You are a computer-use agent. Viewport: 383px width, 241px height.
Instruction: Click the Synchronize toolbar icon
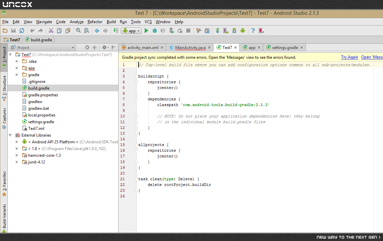click(22, 31)
